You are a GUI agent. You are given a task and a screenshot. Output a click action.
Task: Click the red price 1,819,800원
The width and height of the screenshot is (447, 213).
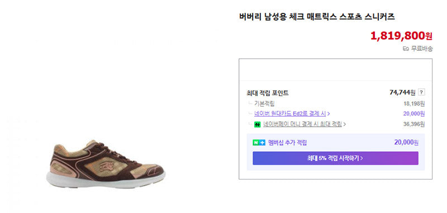tap(401, 36)
